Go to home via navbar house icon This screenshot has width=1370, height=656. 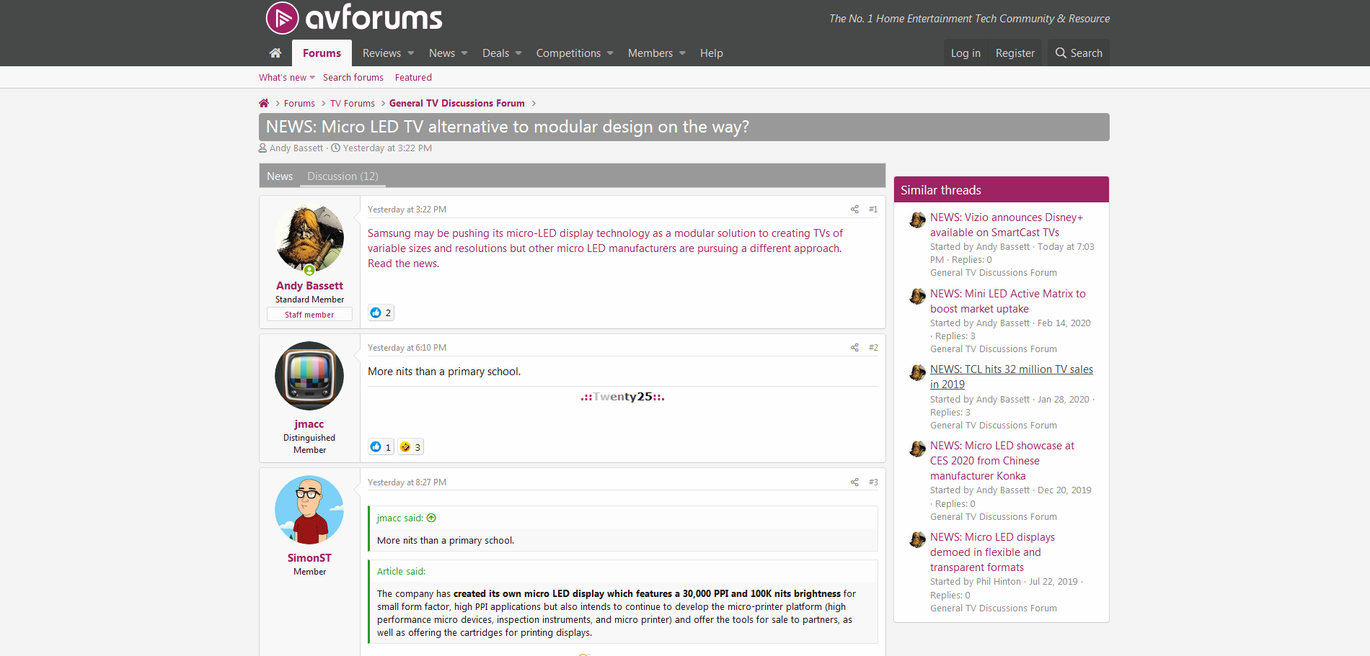(x=275, y=53)
